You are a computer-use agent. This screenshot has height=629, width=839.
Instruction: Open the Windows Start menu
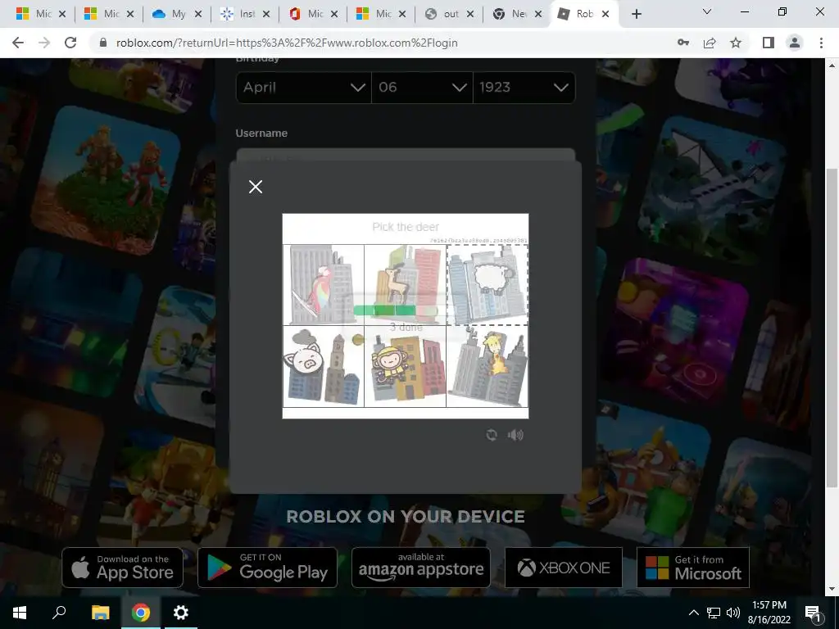click(x=20, y=613)
